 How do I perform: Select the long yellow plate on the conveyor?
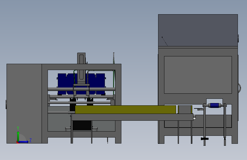coord(125,110)
